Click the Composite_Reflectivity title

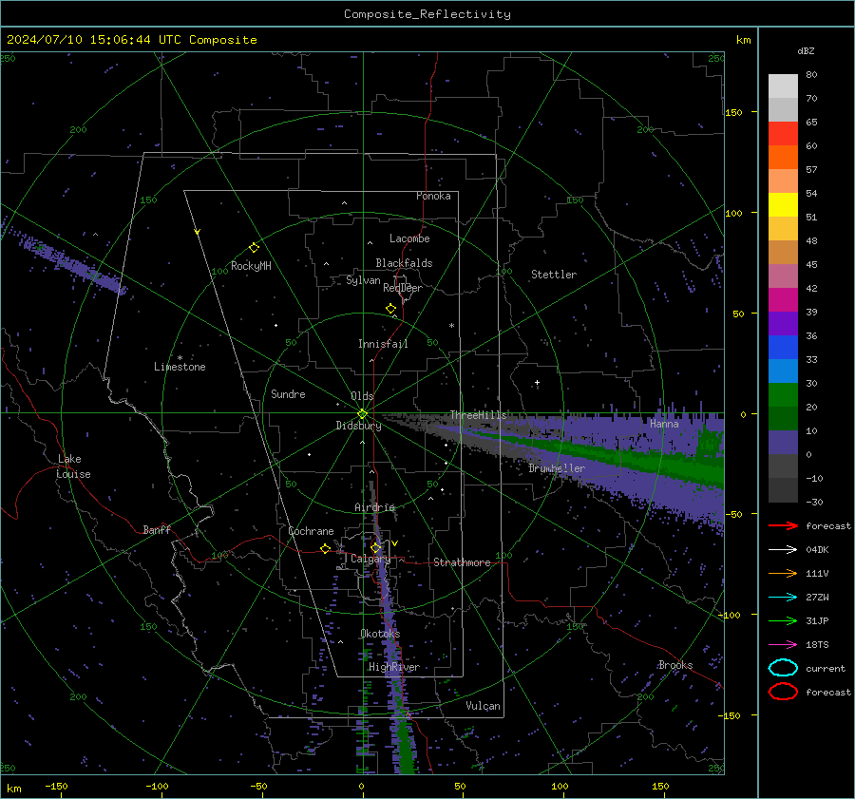point(427,14)
